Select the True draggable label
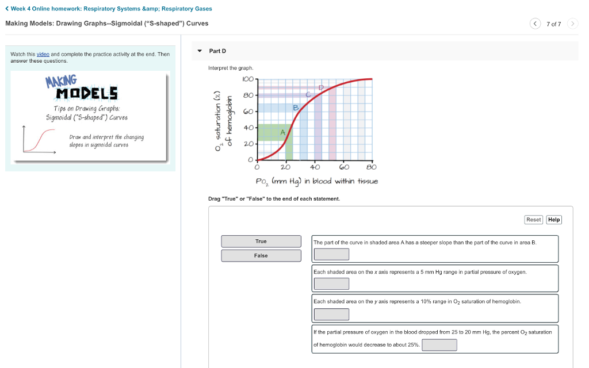 (261, 241)
